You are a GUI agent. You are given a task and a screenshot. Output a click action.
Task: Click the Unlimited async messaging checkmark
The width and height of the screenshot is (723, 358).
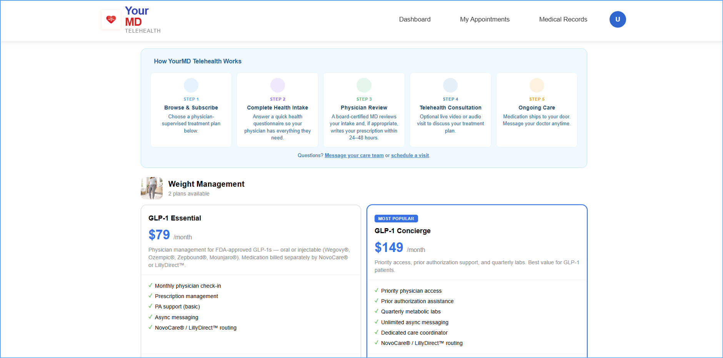pyautogui.click(x=376, y=322)
